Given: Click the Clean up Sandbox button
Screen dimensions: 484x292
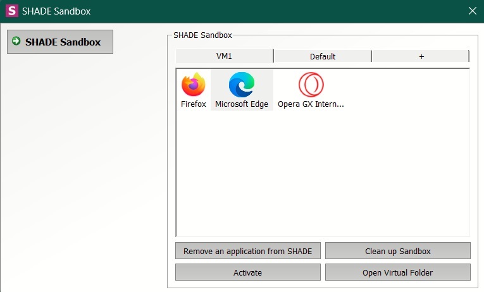Looking at the screenshot, I should point(398,251).
